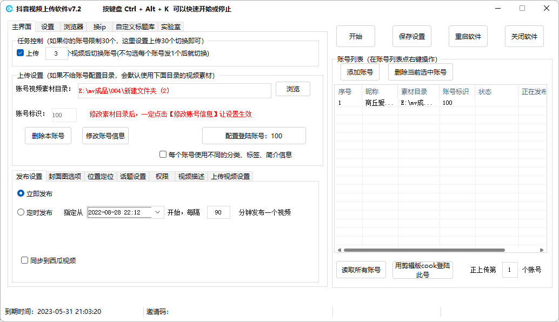Screen dimensions: 559x322
Task: Open the 视频描述 sub-tab
Action: 191,176
